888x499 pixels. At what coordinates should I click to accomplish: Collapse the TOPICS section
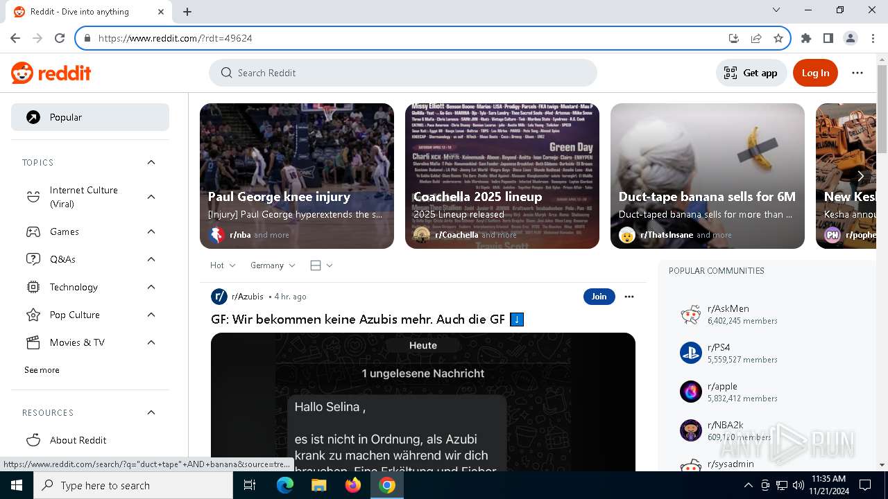coord(151,162)
